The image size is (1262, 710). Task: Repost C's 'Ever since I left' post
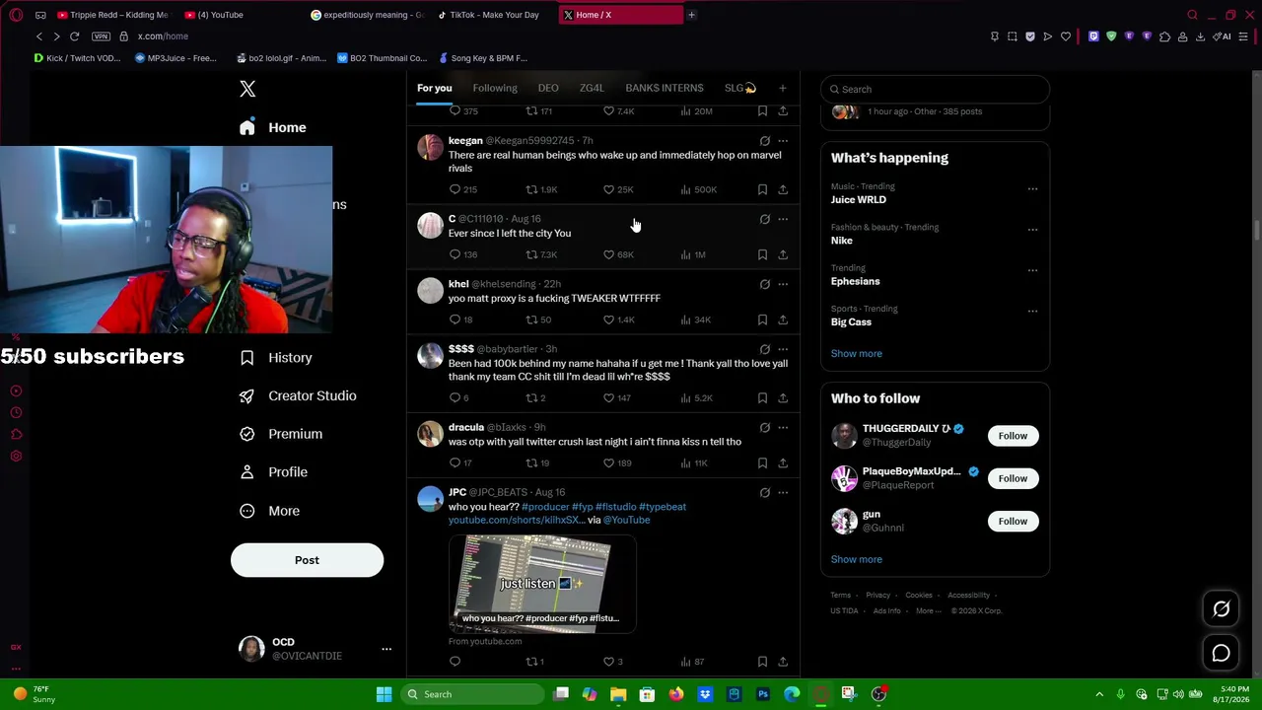[531, 254]
